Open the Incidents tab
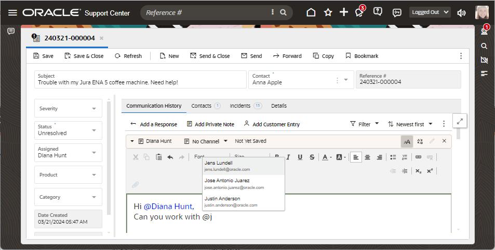 (x=246, y=106)
